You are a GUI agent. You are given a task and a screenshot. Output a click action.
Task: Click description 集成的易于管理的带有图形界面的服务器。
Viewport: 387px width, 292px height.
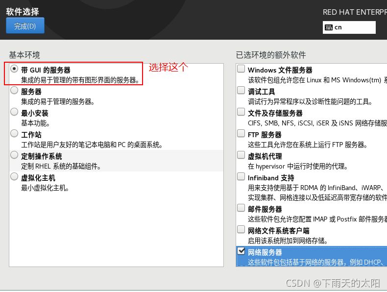coord(80,80)
